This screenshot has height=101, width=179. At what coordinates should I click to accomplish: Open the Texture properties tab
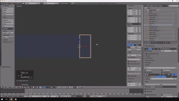(166, 43)
